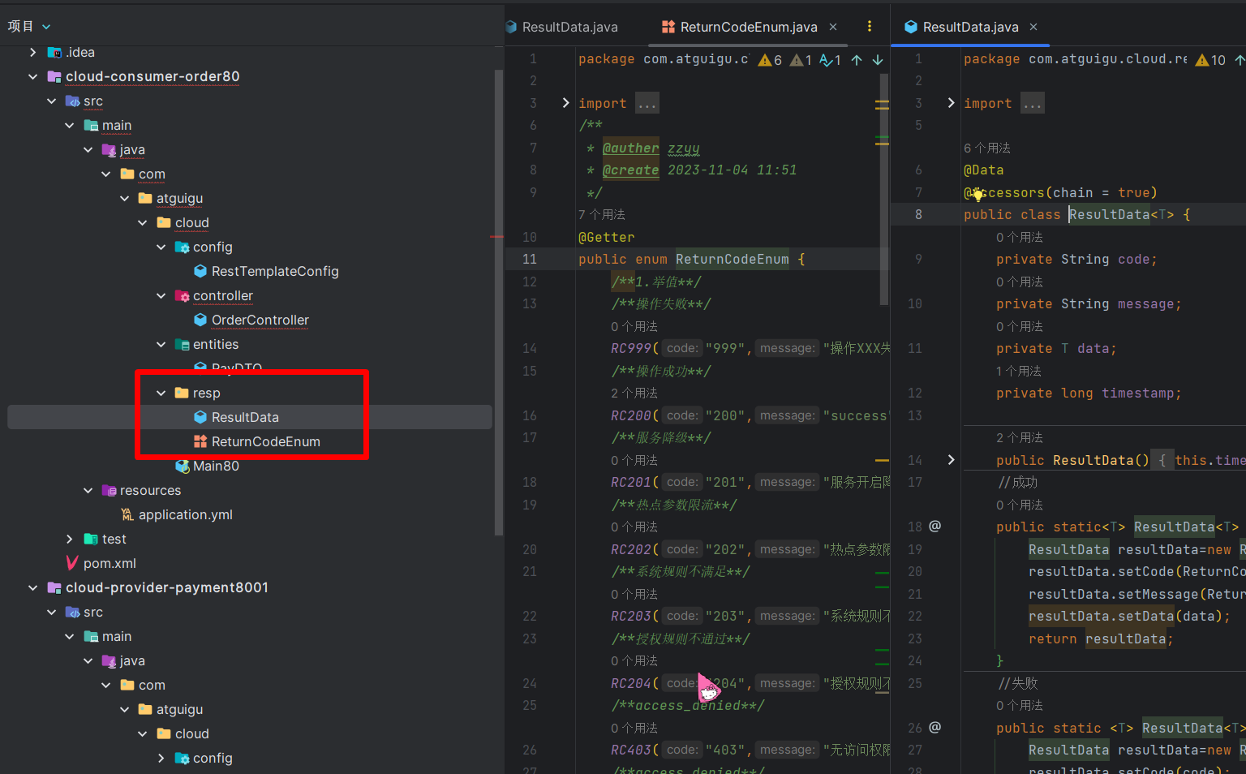Click the ReturnCodeEnum editor vertical scrollbar
The image size is (1246, 774).
coord(883,188)
